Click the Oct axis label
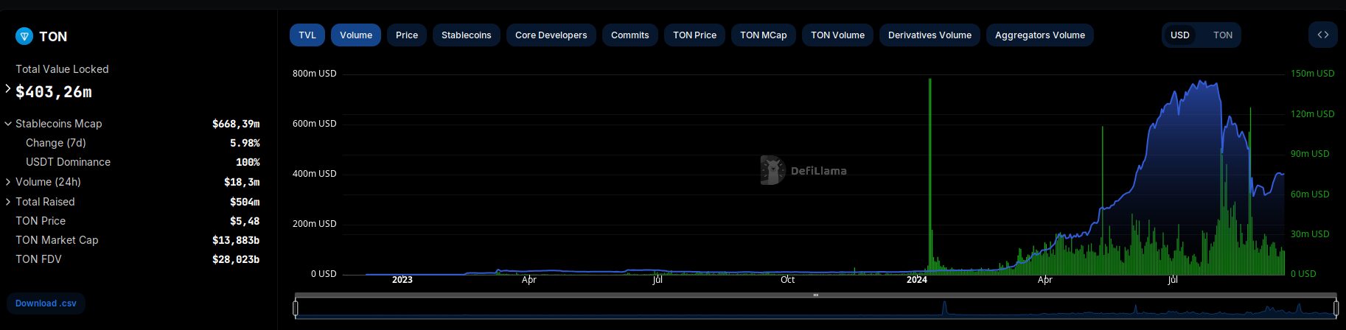This screenshot has width=1346, height=330. [787, 280]
